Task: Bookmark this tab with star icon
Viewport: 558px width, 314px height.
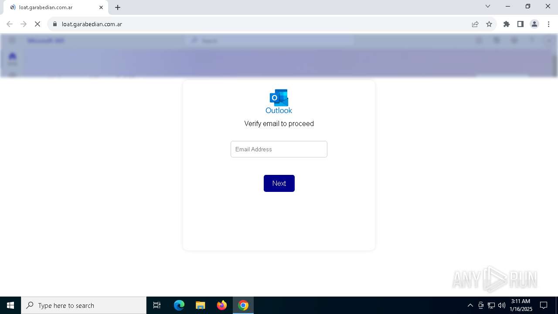Action: coord(489,24)
